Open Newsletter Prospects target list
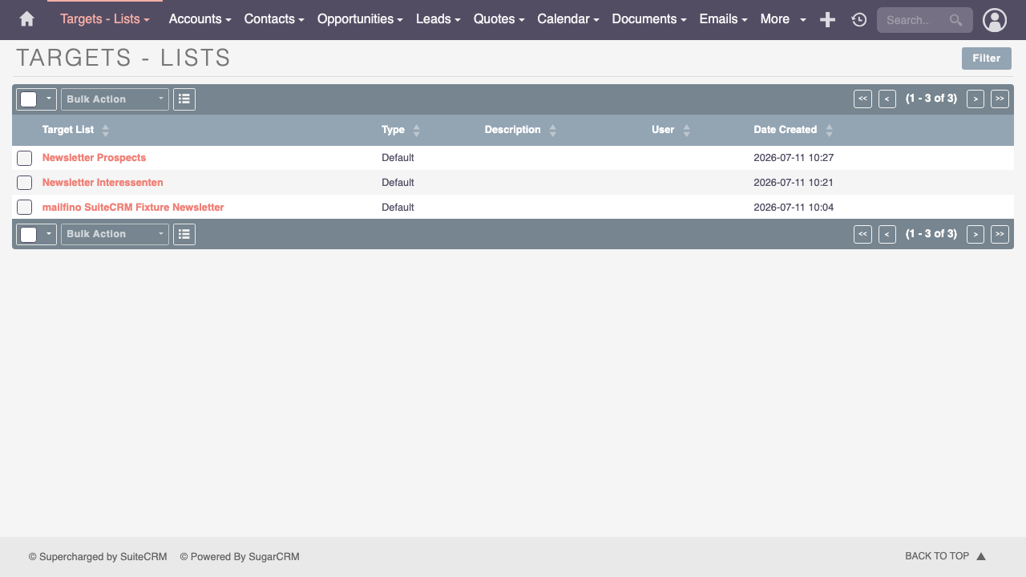Image resolution: width=1026 pixels, height=577 pixels. [94, 158]
